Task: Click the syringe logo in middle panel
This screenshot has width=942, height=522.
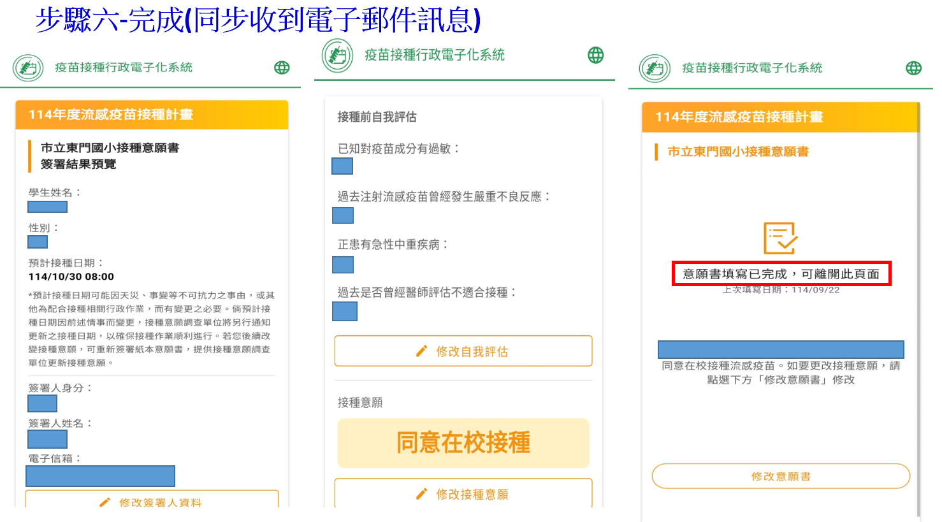Action: coord(337,55)
